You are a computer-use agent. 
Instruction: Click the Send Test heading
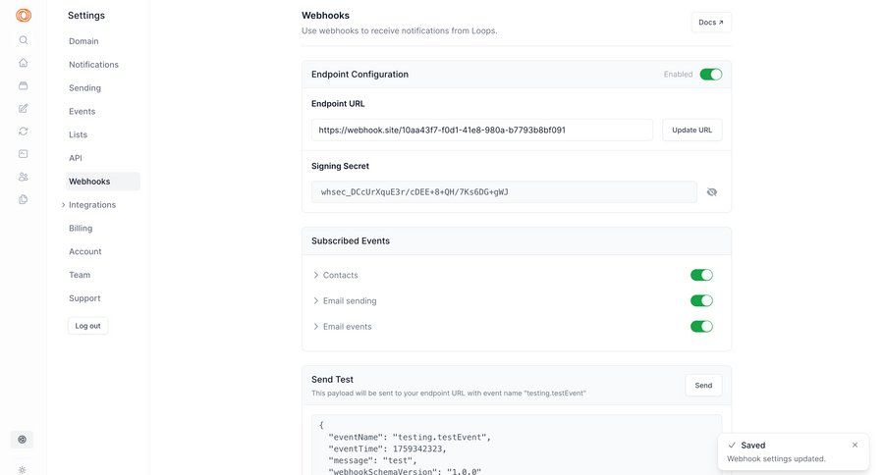click(333, 380)
